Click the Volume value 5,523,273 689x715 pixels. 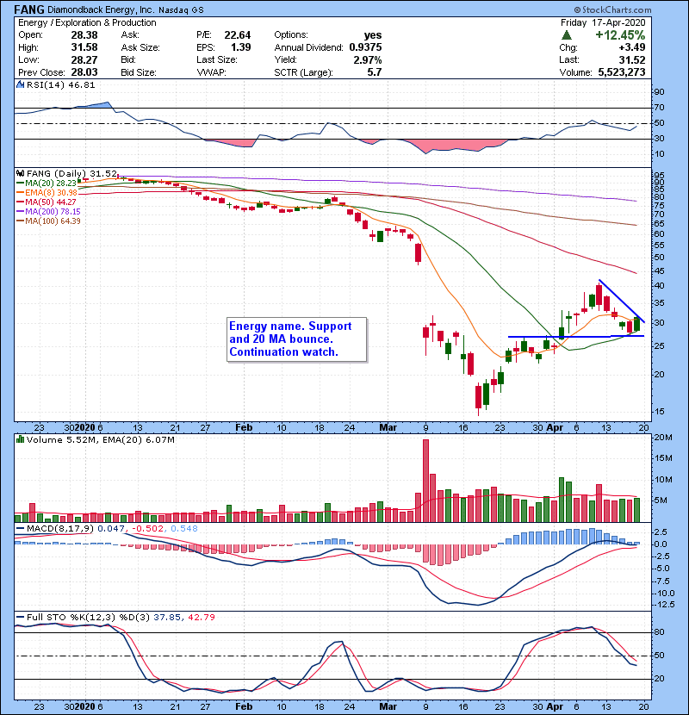click(x=622, y=72)
